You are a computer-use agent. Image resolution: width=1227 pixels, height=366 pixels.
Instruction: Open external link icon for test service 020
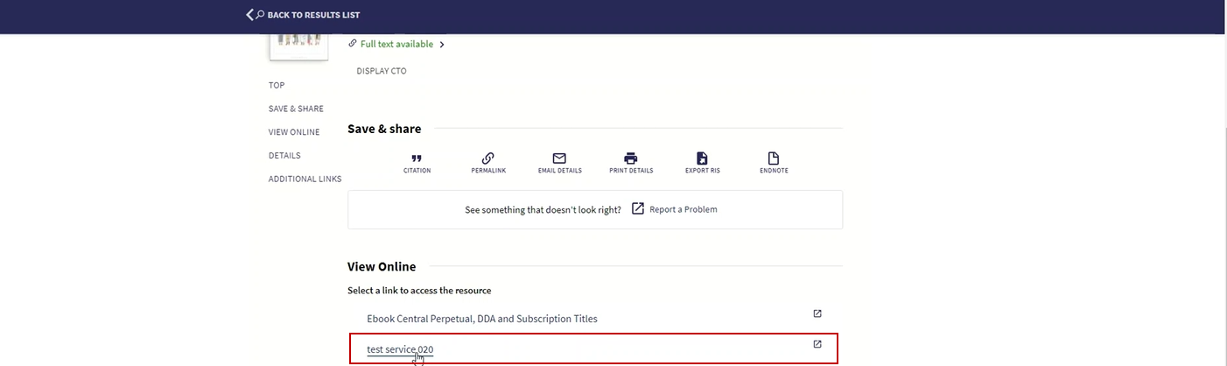click(x=817, y=344)
